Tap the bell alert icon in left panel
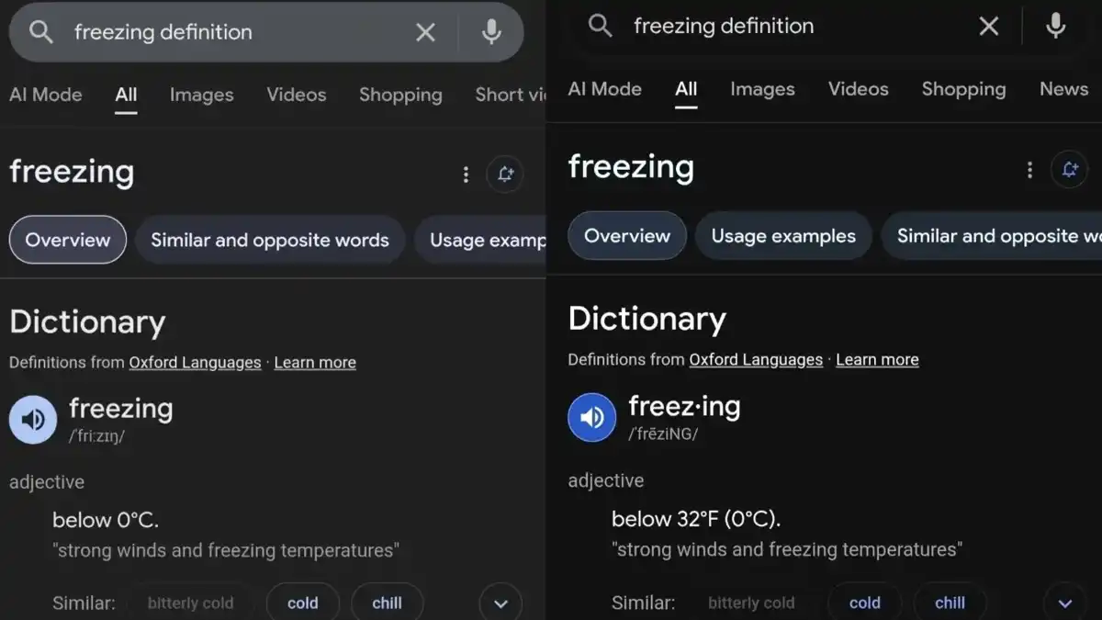The width and height of the screenshot is (1102, 620). 505,174
